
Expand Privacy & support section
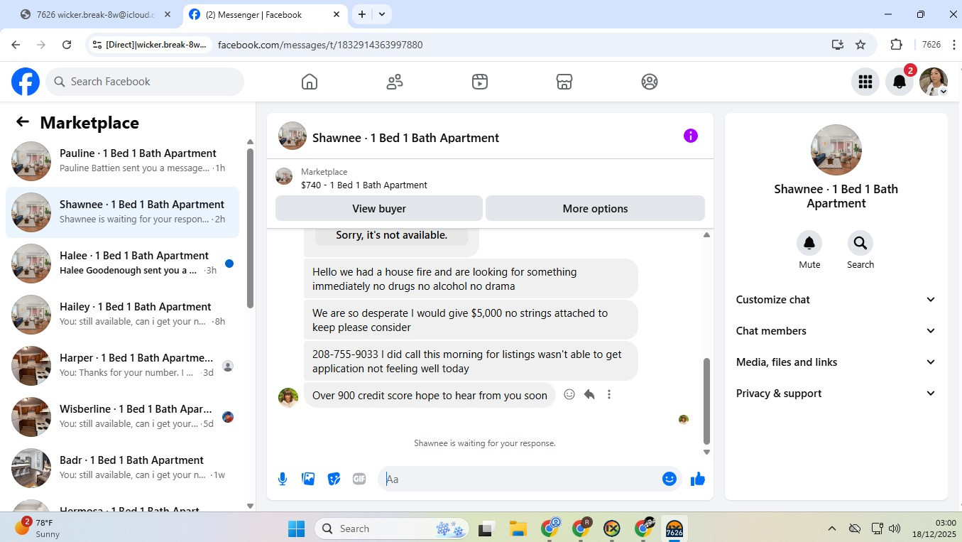tap(836, 394)
